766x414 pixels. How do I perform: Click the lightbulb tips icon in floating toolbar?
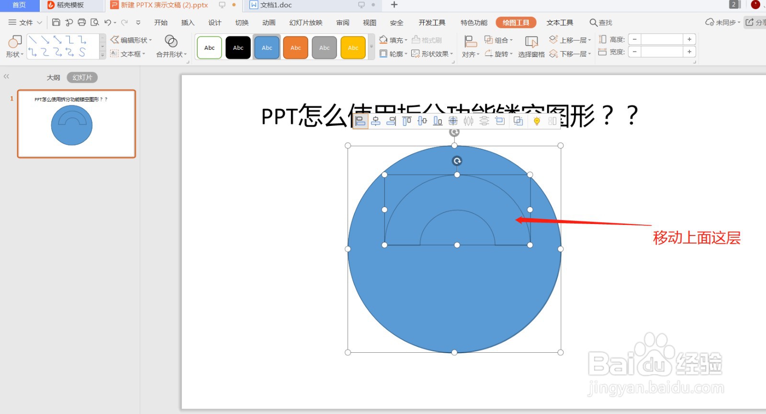[x=537, y=121]
